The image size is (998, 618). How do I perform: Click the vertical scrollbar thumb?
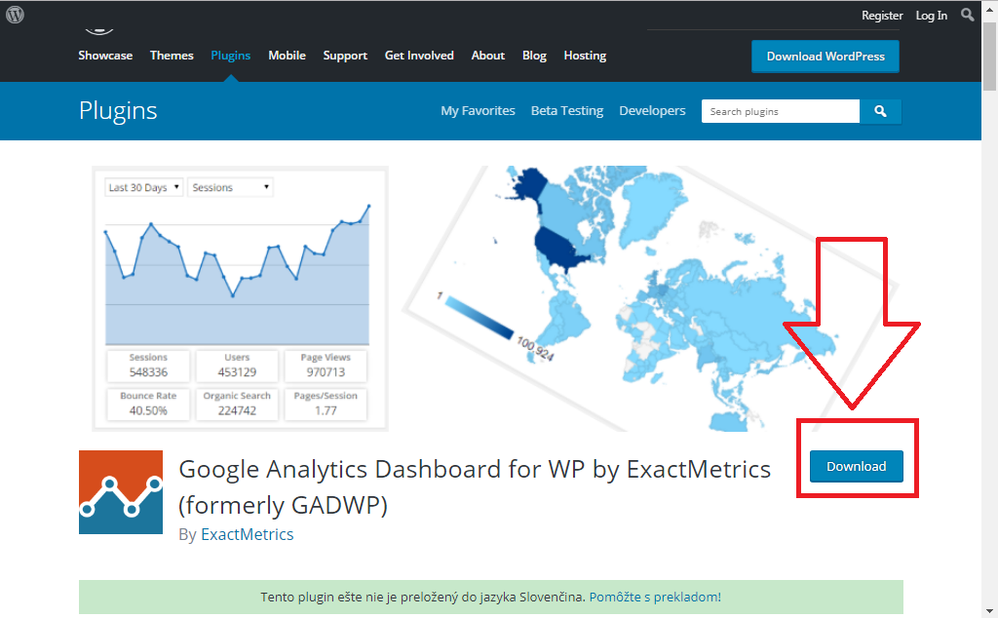[x=990, y=56]
